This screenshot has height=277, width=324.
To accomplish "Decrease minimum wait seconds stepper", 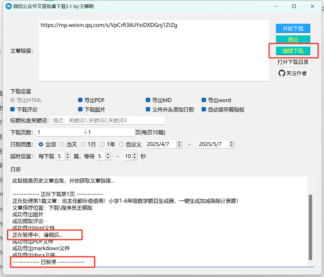I will coord(108,158).
